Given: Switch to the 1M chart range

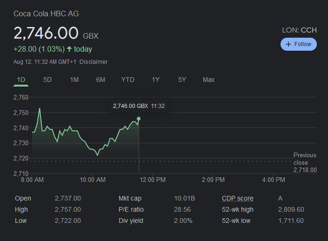Looking at the screenshot, I should 74,80.
